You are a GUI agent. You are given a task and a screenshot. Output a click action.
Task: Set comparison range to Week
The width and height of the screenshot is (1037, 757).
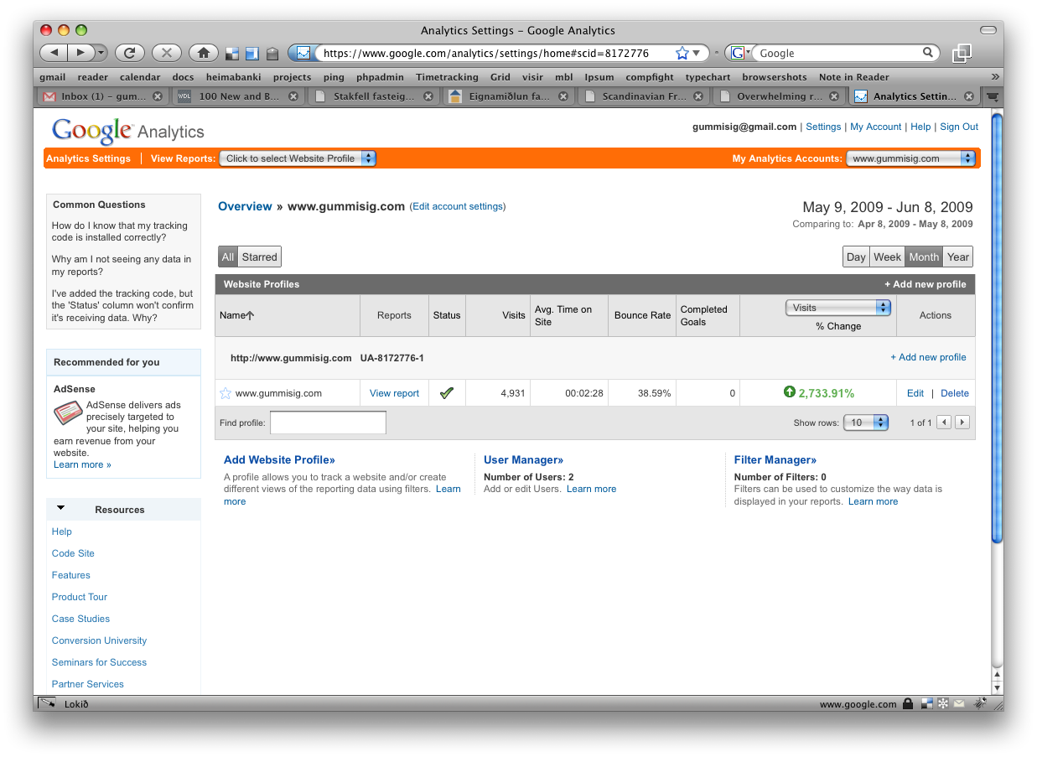[x=887, y=257]
